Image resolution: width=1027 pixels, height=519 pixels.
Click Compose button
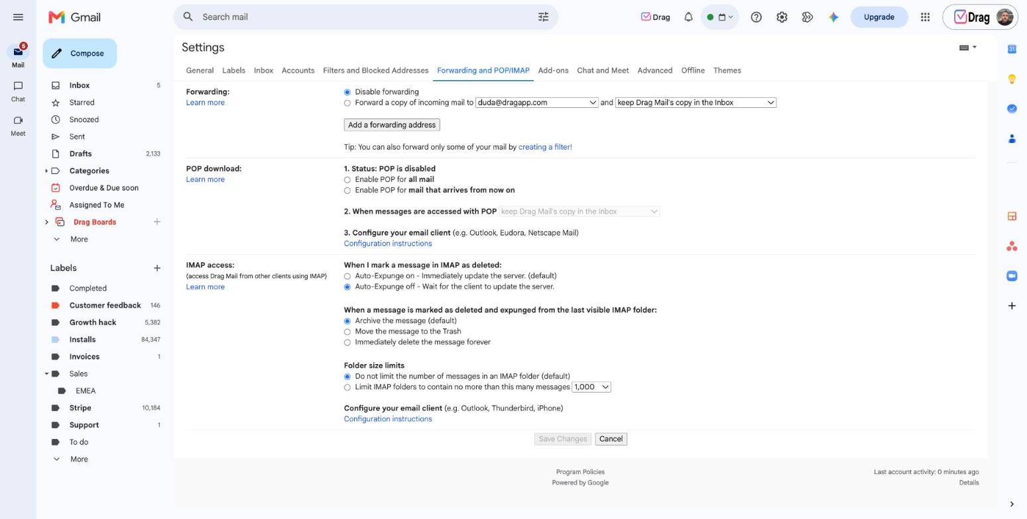[80, 54]
